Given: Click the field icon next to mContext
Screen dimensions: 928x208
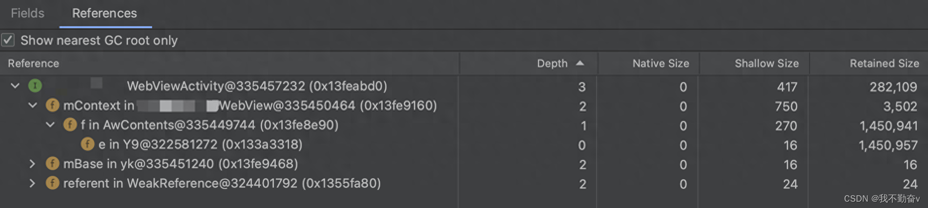Looking at the screenshot, I should 52,105.
